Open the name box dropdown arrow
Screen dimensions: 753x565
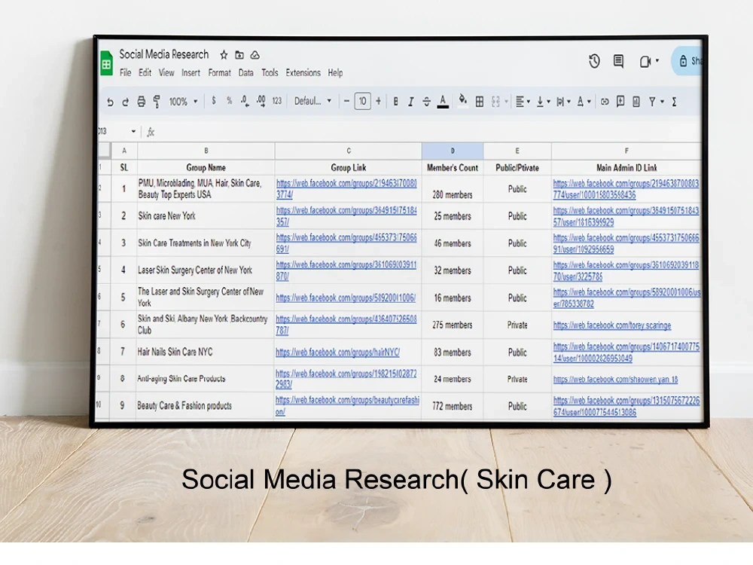pos(133,132)
